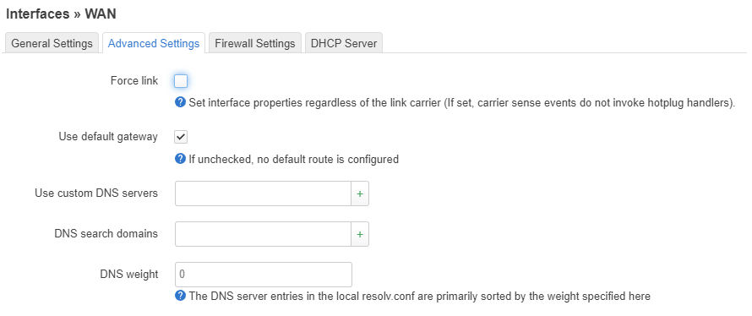Screen dimensions: 752x316
Task: Select the Advanced Settings tab
Action: tap(154, 43)
